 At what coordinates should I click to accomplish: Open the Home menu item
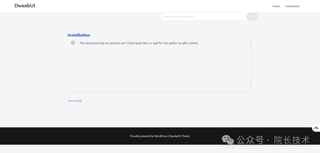tap(276, 6)
